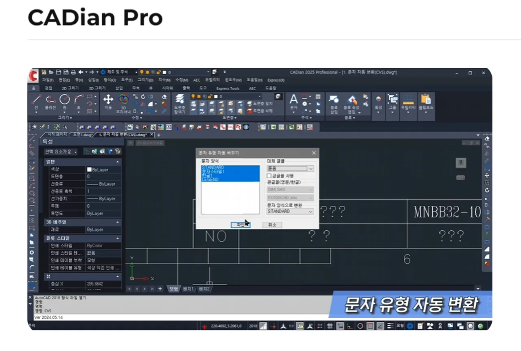Open the workspace dropdown 제도 및 주석
Image resolution: width=521 pixels, height=351 pixels.
[x=119, y=72]
